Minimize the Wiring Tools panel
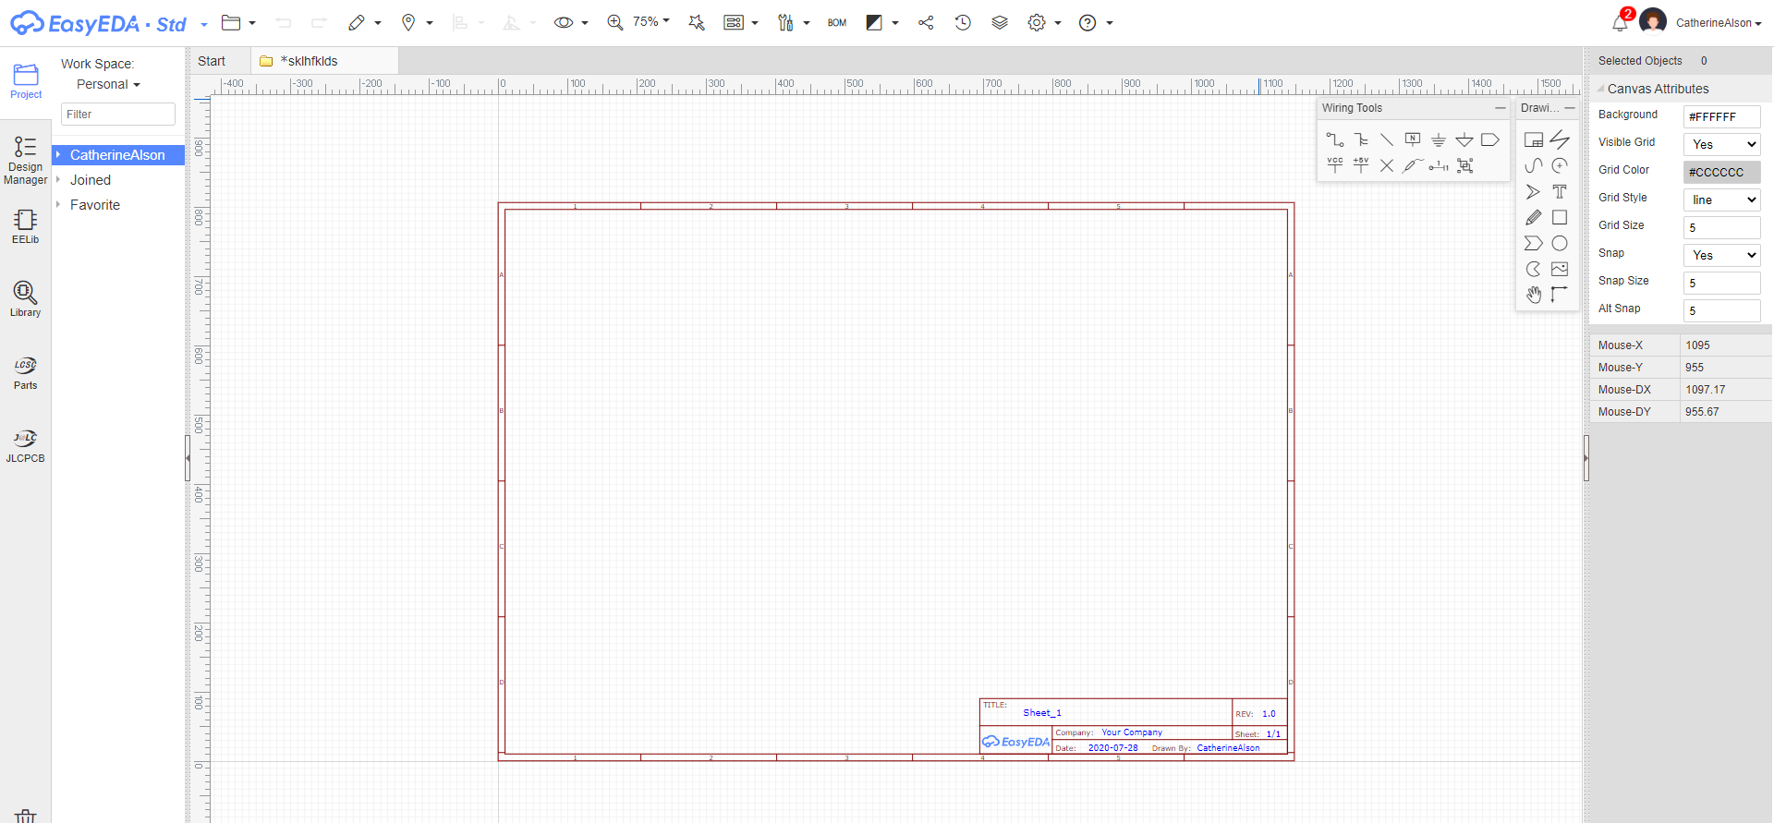The height and width of the screenshot is (823, 1774). [x=1500, y=108]
